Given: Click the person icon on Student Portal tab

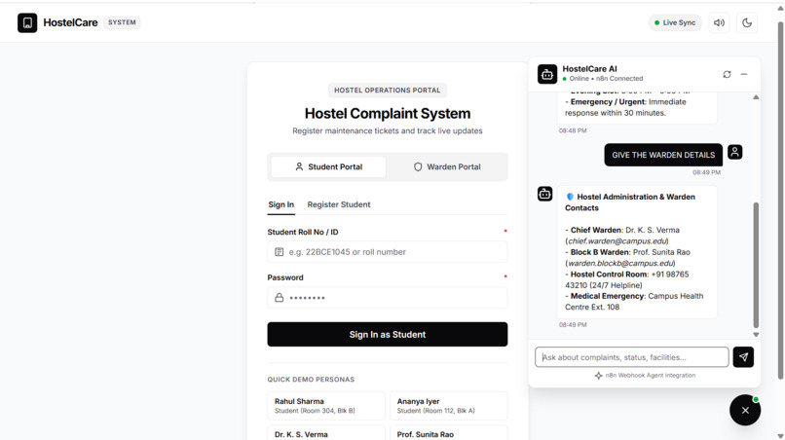Looking at the screenshot, I should pyautogui.click(x=299, y=166).
